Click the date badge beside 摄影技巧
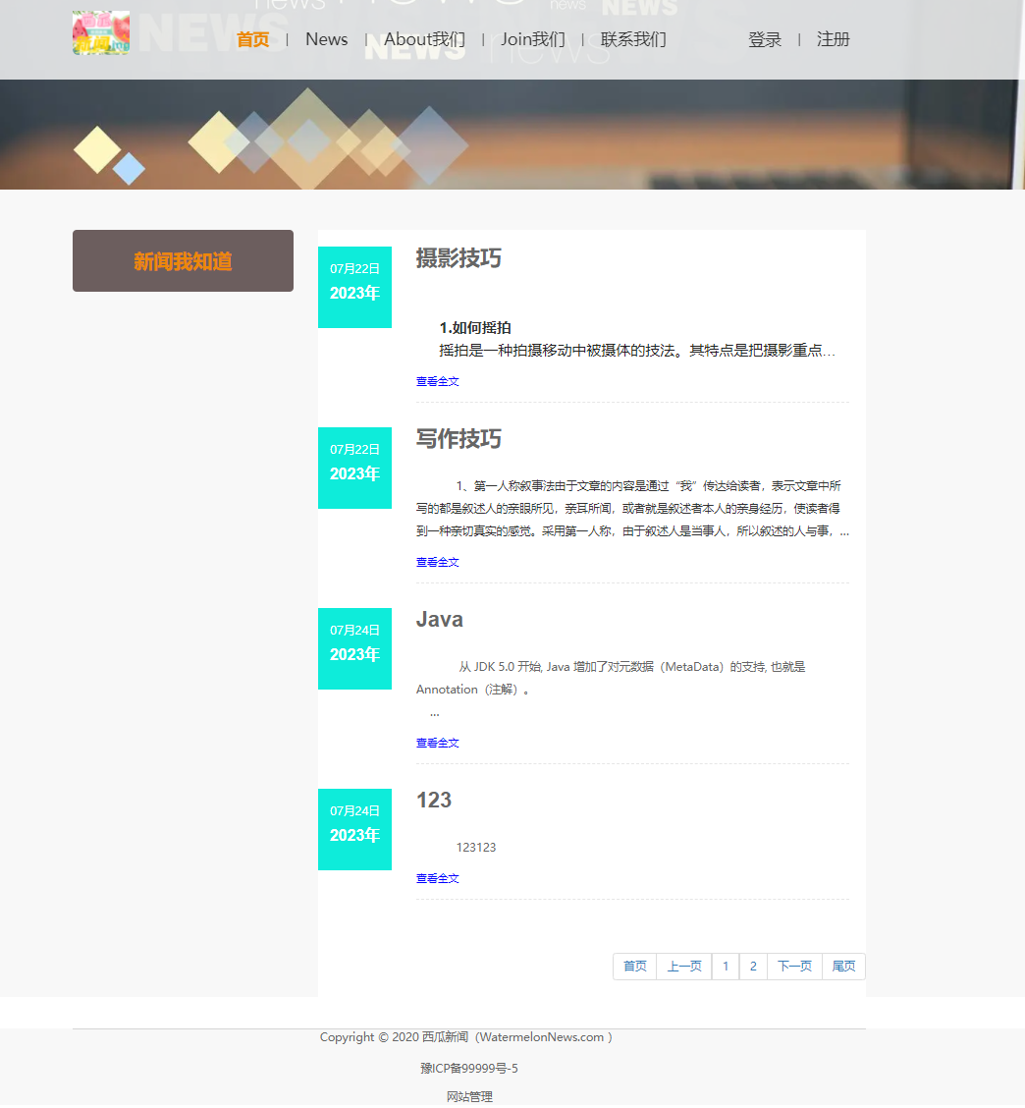 tap(354, 287)
